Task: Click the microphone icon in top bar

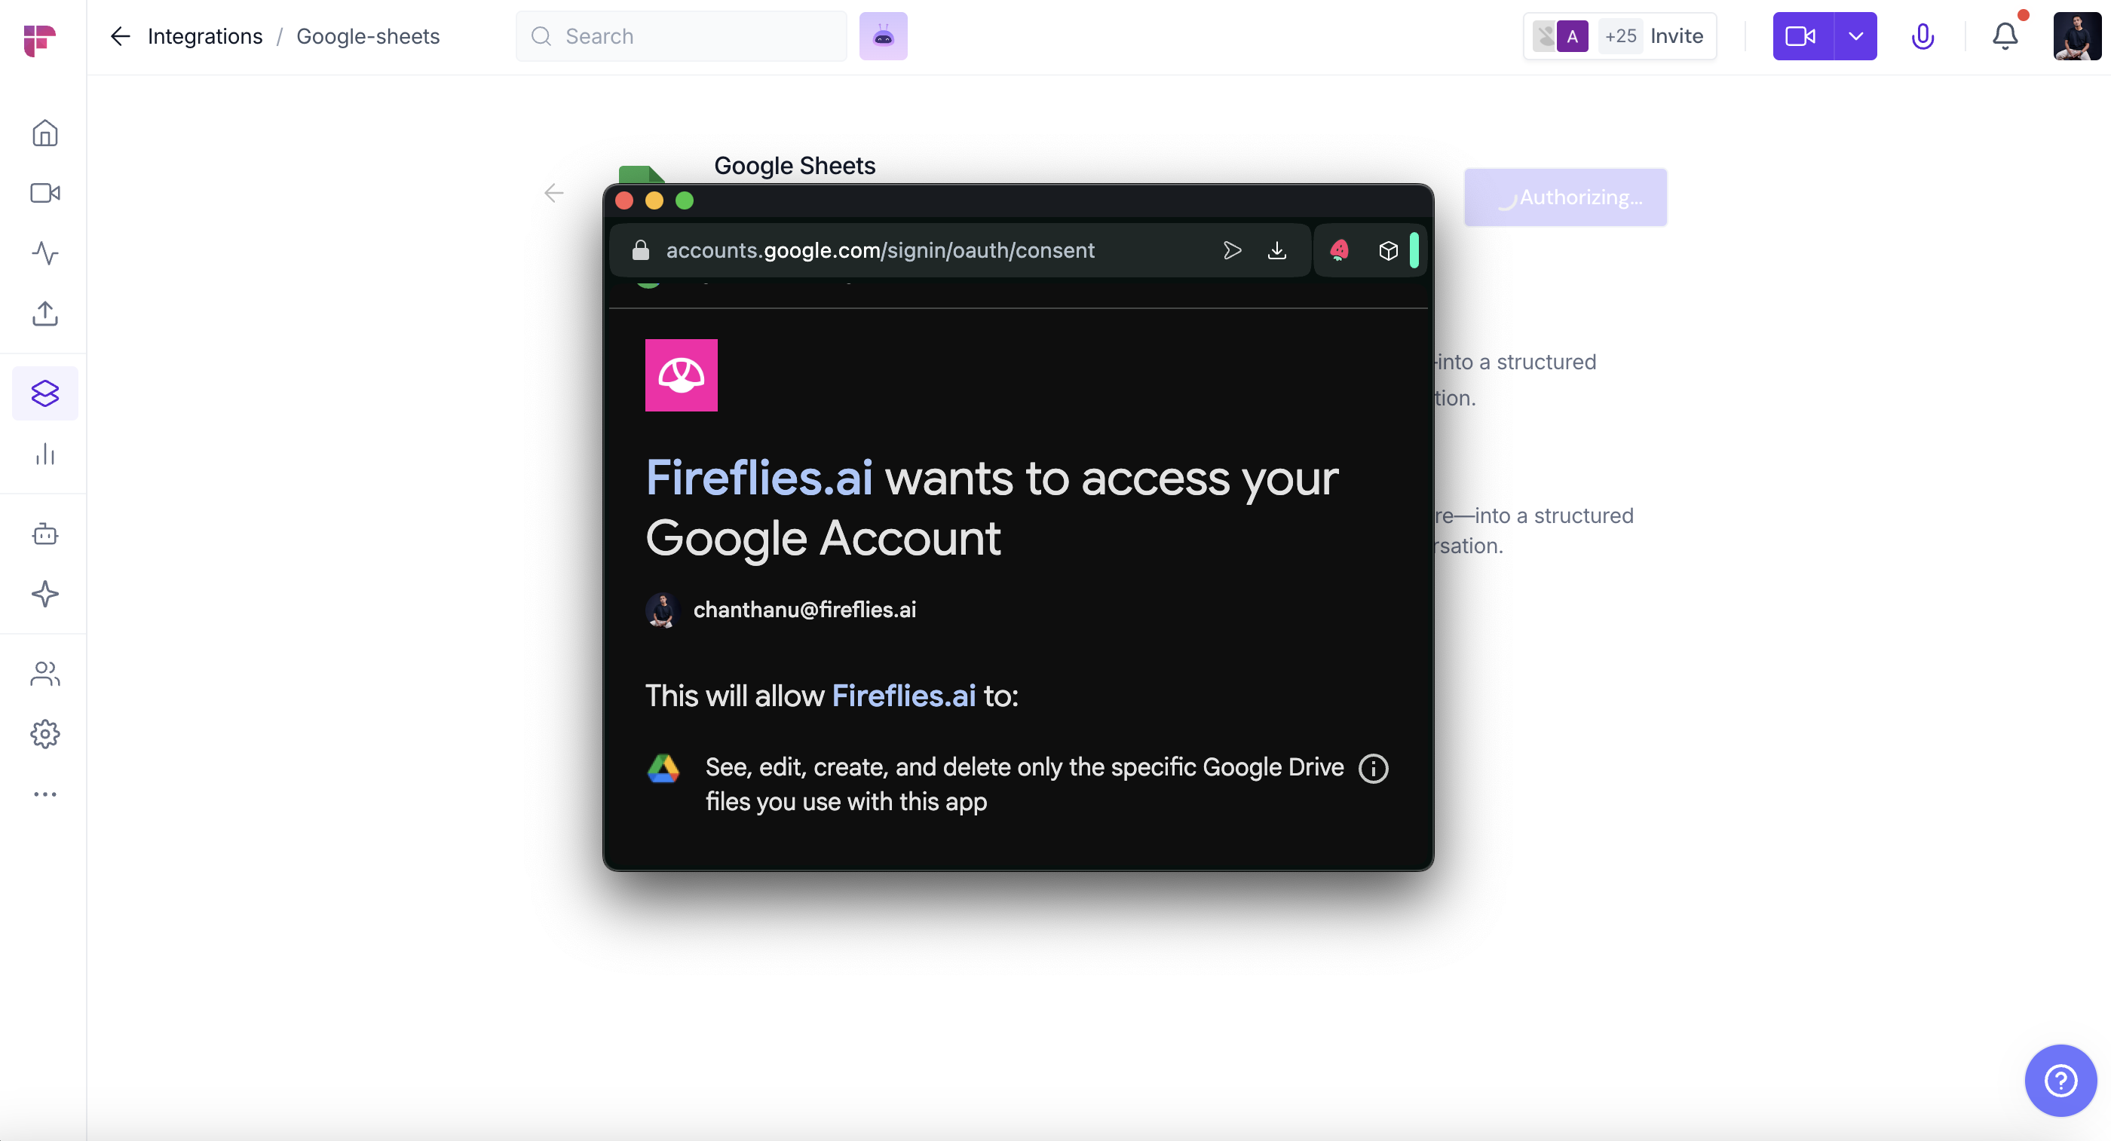Action: [x=1923, y=36]
